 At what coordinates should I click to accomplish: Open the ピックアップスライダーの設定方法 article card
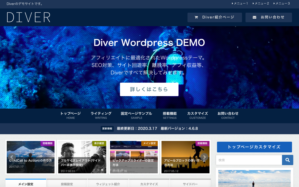click(134, 157)
